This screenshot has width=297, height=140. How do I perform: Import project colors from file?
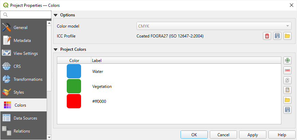tap(287, 100)
